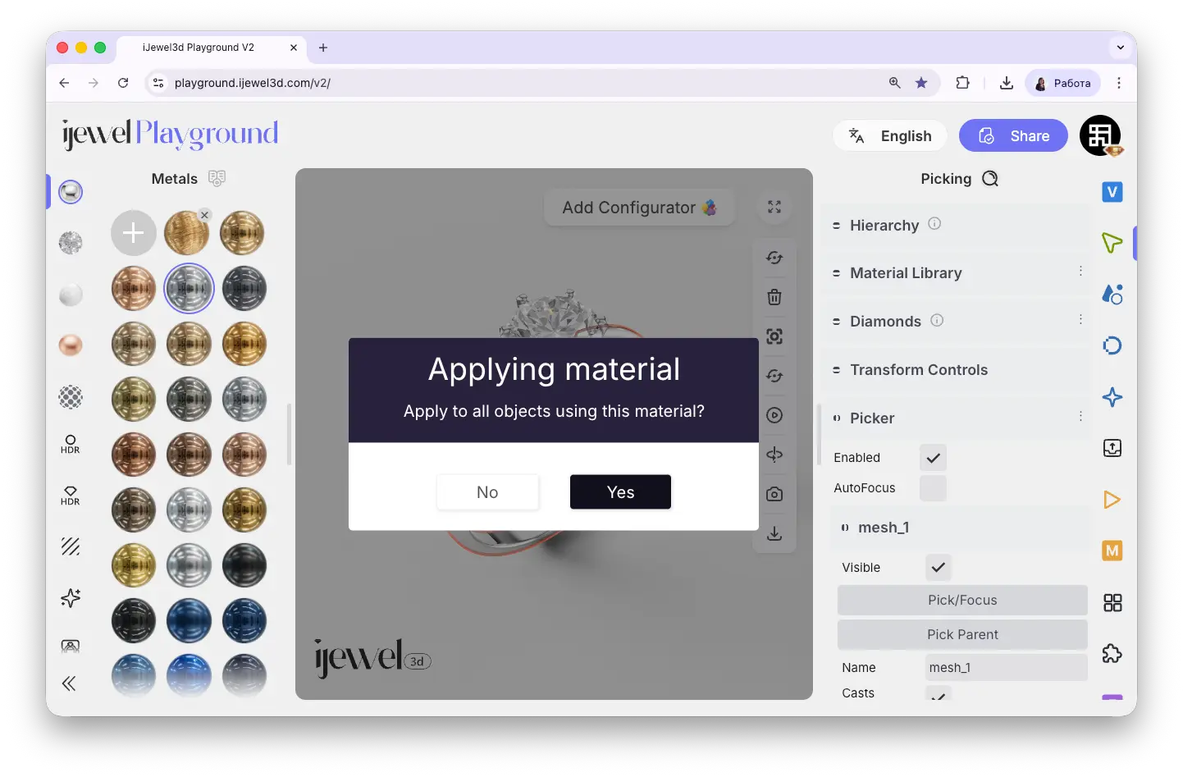Enter fullscreen mode for the 3D viewer
The height and width of the screenshot is (777, 1183).
(774, 207)
